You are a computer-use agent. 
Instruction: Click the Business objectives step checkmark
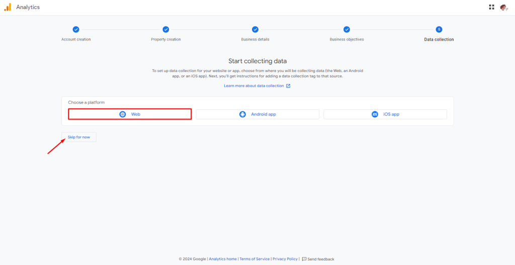pos(347,30)
